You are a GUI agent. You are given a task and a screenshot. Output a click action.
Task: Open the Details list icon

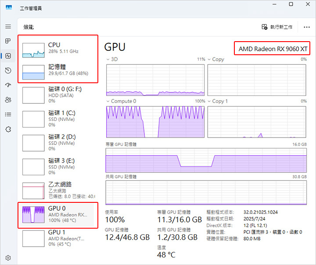(x=8, y=114)
